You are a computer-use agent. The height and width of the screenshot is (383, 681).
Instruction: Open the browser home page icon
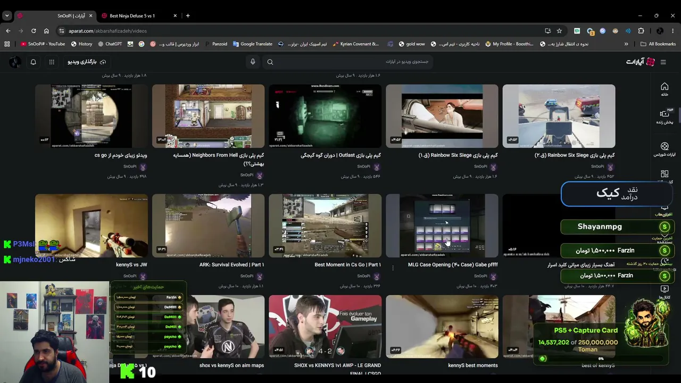(x=46, y=31)
